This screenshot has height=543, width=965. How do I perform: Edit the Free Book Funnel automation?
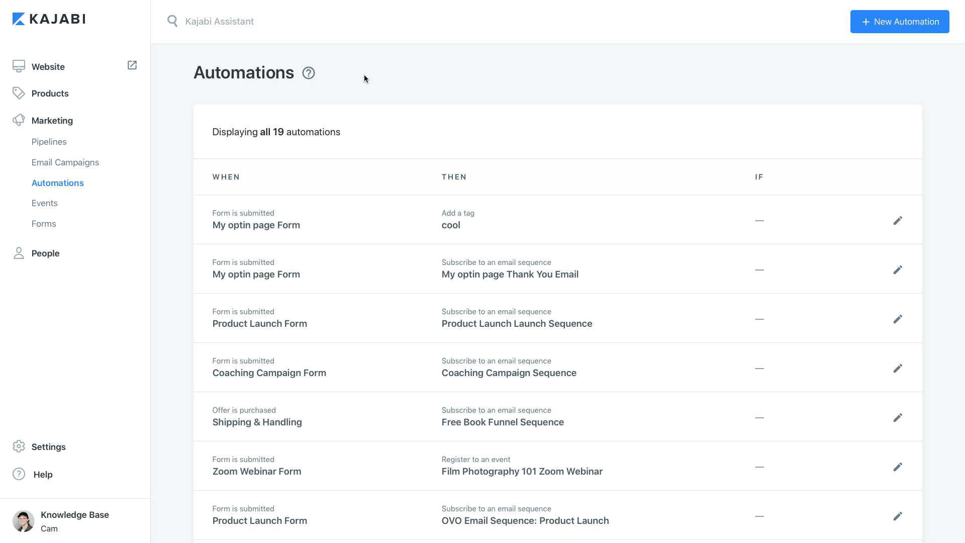click(898, 418)
